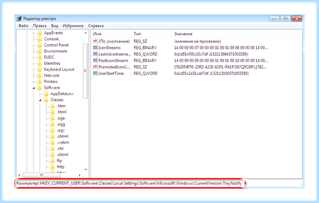Click the binary icon of LastAdvertiseme...

tap(95, 54)
